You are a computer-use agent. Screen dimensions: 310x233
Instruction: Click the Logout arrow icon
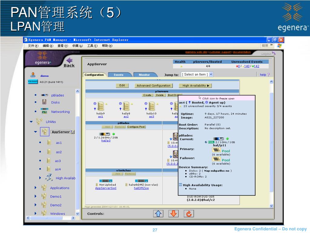274,53
